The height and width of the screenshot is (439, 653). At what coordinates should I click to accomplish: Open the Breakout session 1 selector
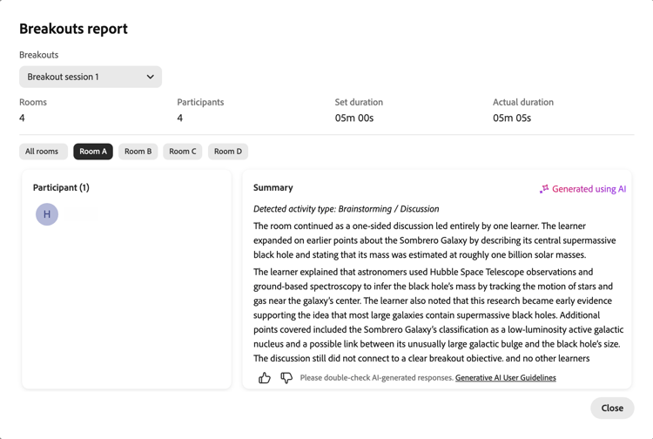point(91,77)
